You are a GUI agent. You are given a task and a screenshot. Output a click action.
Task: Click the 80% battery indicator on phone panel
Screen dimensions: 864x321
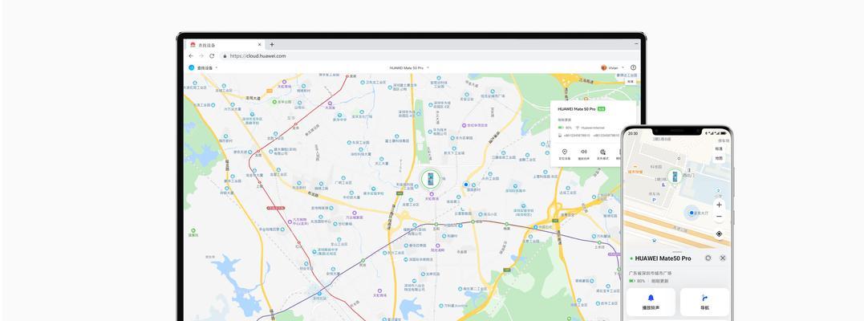(637, 281)
